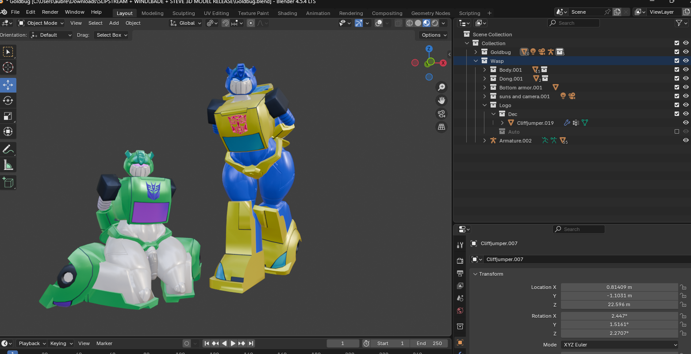Open the Global transform orientation dropdown
Image resolution: width=691 pixels, height=354 pixels.
pos(186,23)
